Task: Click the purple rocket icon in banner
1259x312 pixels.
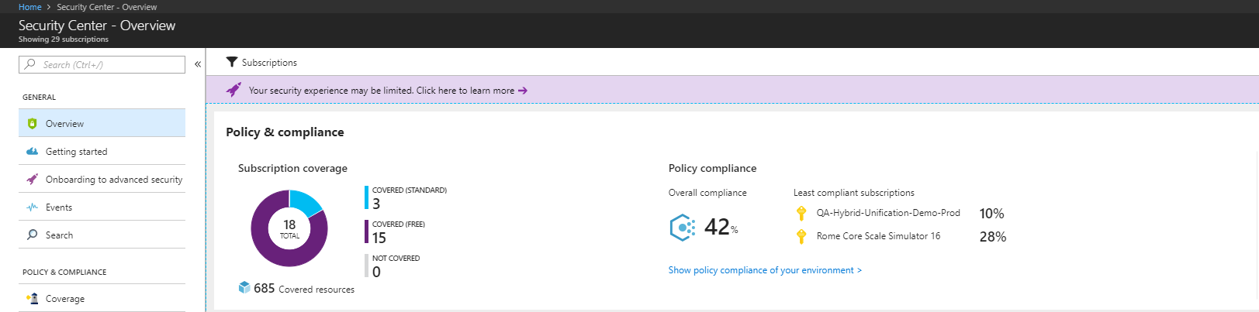Action: [x=233, y=90]
